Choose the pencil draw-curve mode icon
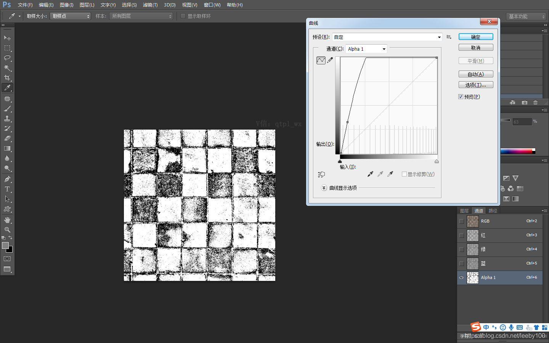The width and height of the screenshot is (549, 343). coord(330,60)
